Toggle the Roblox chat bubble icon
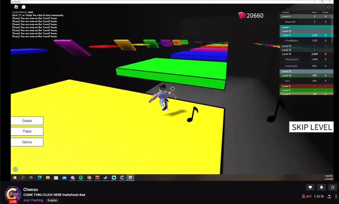The height and width of the screenshot is (204, 339). tap(23, 7)
